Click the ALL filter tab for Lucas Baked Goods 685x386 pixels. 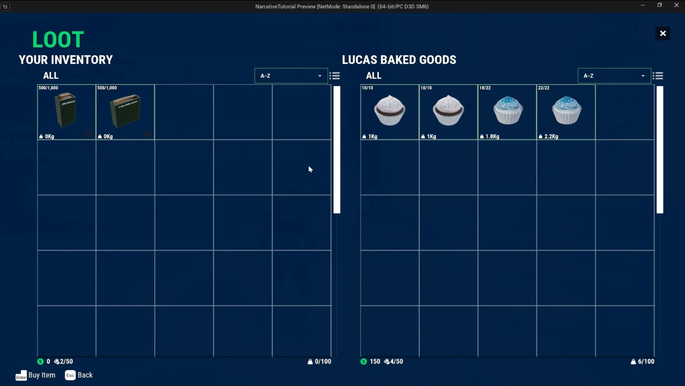pos(374,76)
